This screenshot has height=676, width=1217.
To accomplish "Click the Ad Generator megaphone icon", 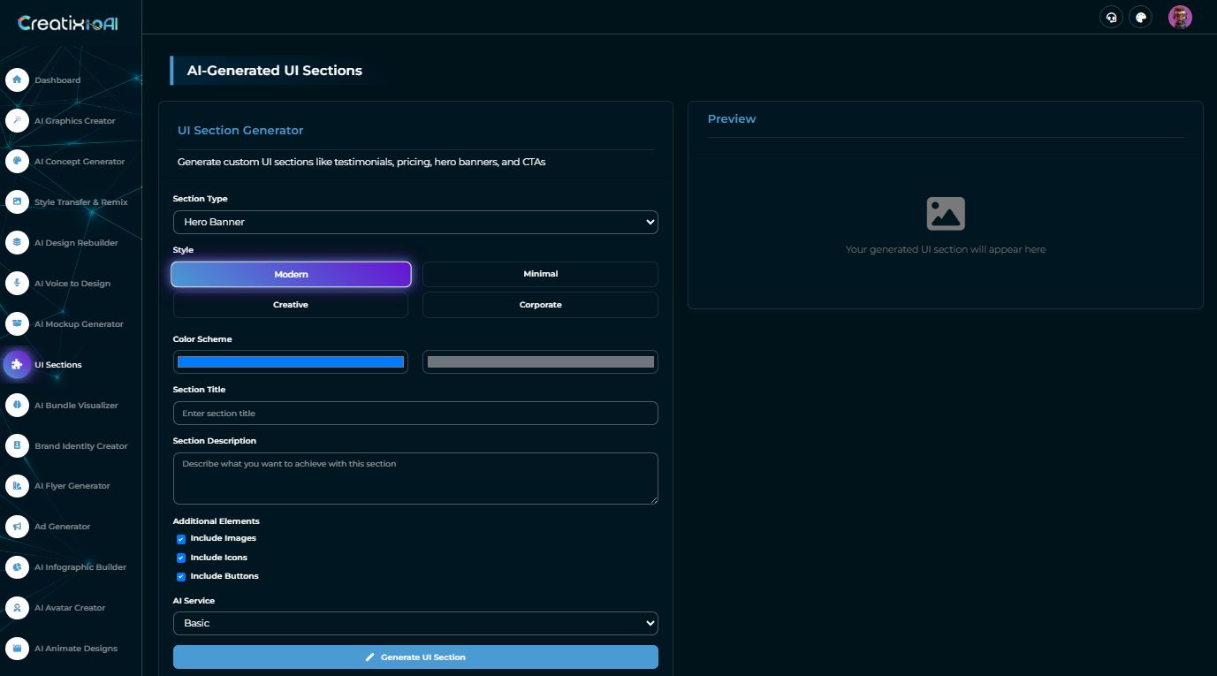I will point(17,527).
